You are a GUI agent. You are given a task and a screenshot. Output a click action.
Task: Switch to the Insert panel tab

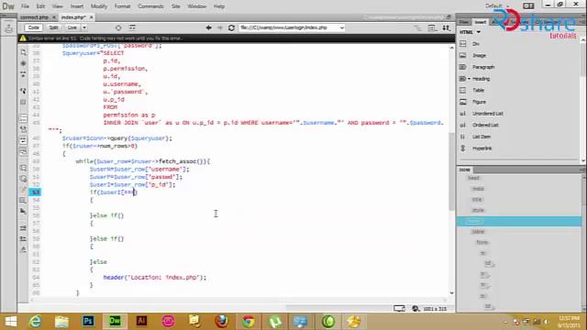click(481, 22)
